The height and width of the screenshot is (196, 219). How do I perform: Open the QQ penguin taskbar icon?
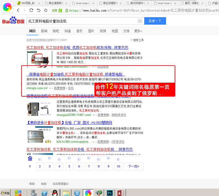[x=55, y=193]
